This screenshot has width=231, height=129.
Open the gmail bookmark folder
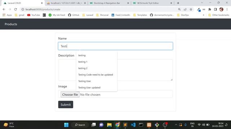19,15
